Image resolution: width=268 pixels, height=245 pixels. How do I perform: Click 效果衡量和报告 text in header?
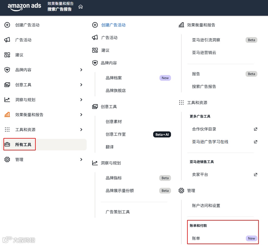[x=60, y=3]
